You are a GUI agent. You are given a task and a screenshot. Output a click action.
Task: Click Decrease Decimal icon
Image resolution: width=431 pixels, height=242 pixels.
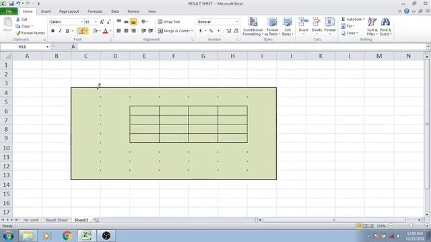coord(236,31)
